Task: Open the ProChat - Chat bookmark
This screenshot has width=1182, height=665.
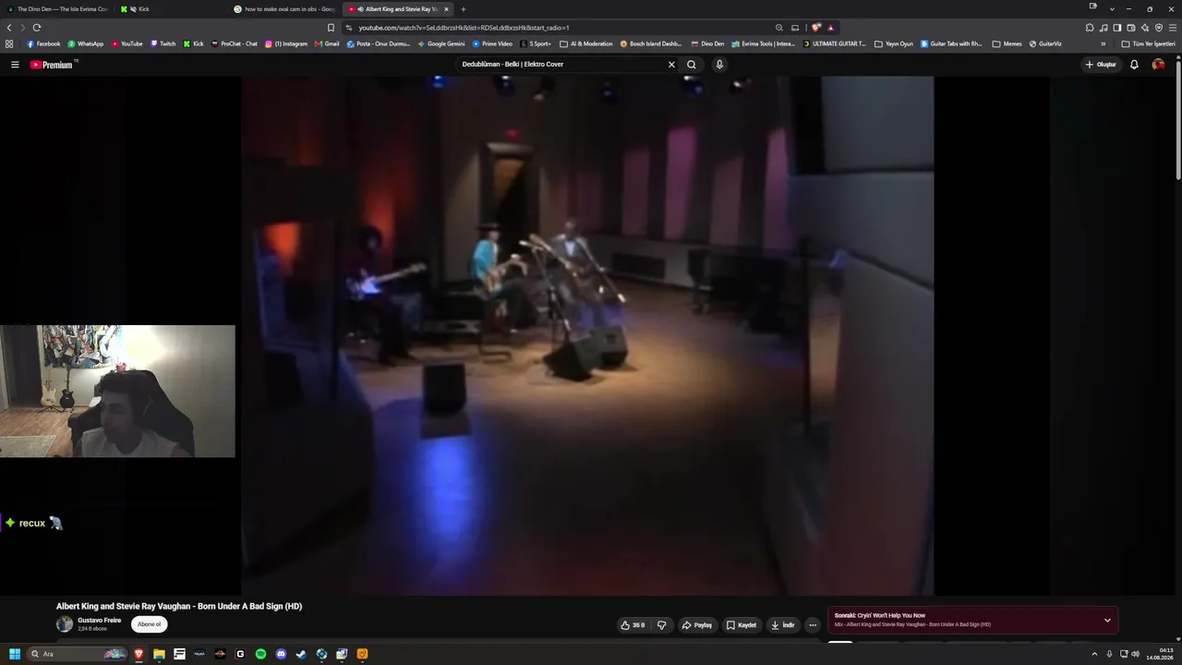Action: pos(234,43)
